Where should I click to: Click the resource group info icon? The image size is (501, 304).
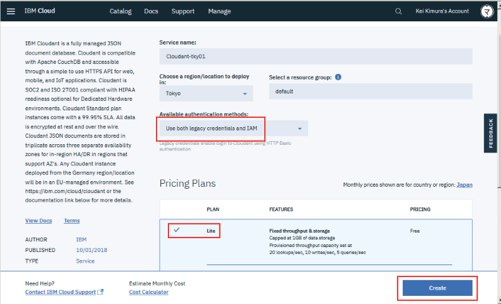point(338,77)
